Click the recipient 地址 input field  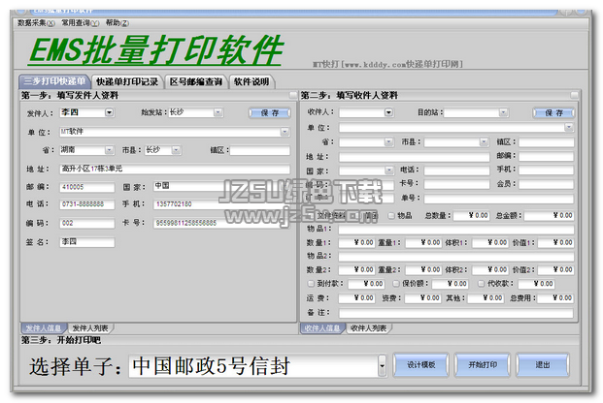(x=415, y=157)
